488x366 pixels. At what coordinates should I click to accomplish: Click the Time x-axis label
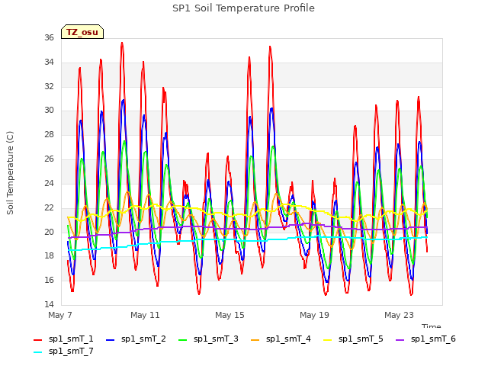pyautogui.click(x=432, y=326)
